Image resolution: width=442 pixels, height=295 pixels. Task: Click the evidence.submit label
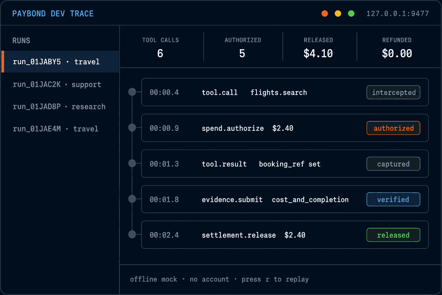tap(232, 200)
